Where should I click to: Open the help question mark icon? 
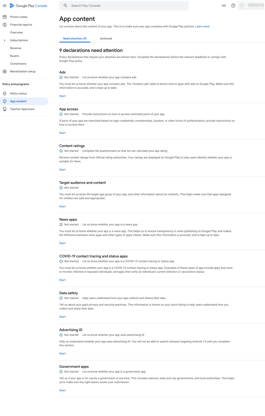(233, 5)
